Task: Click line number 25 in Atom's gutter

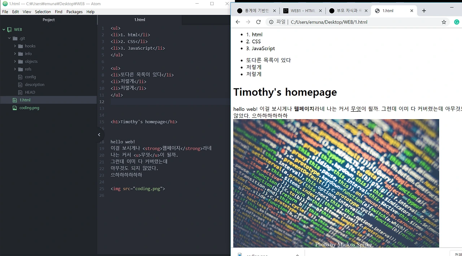Action: click(x=102, y=189)
